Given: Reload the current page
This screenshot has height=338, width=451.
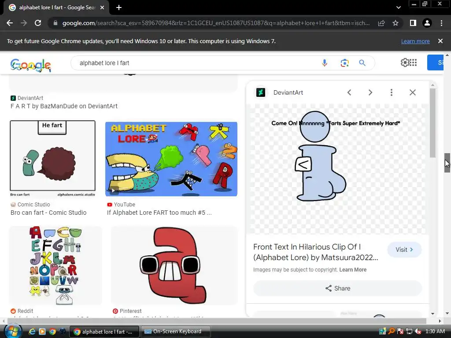Looking at the screenshot, I should [x=38, y=23].
